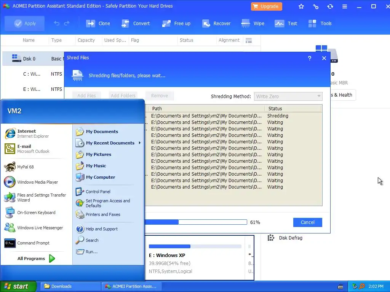Click the redo arrow icon
Screen dimensions: 390x292
(67, 23)
